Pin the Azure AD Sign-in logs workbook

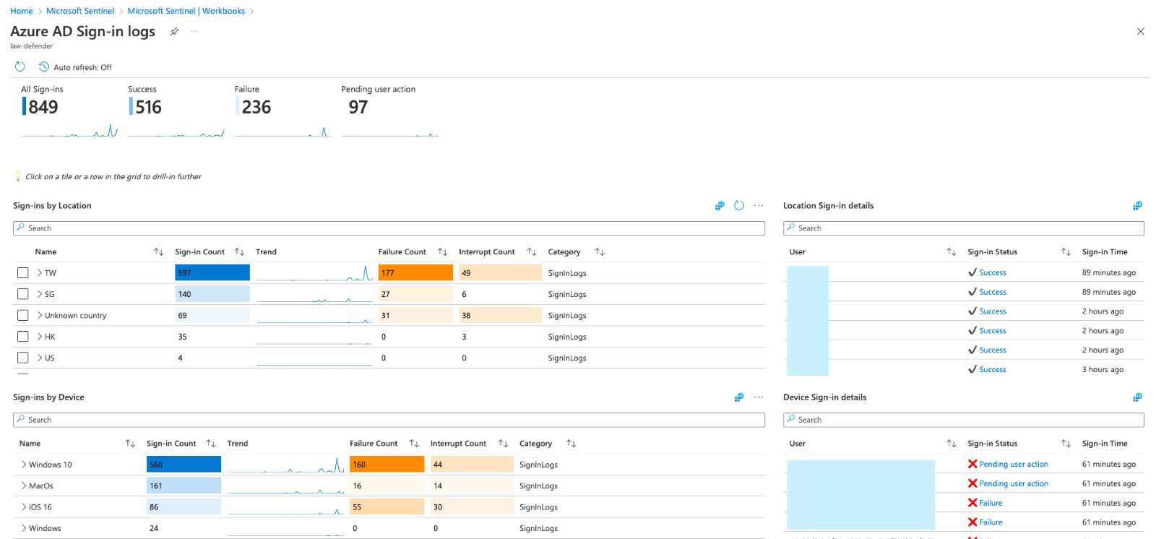[174, 31]
